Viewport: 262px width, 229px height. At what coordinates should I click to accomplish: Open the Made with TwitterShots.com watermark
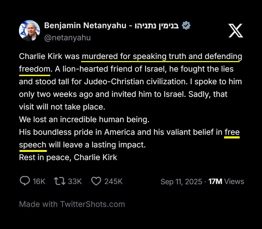[x=72, y=204]
